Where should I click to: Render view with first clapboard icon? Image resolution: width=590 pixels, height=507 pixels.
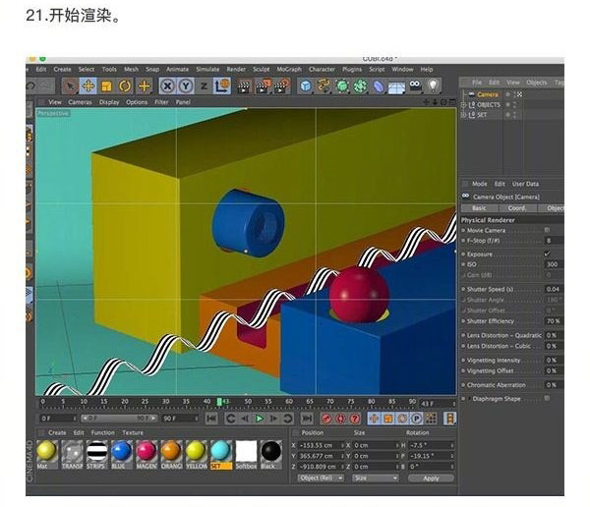click(x=244, y=86)
